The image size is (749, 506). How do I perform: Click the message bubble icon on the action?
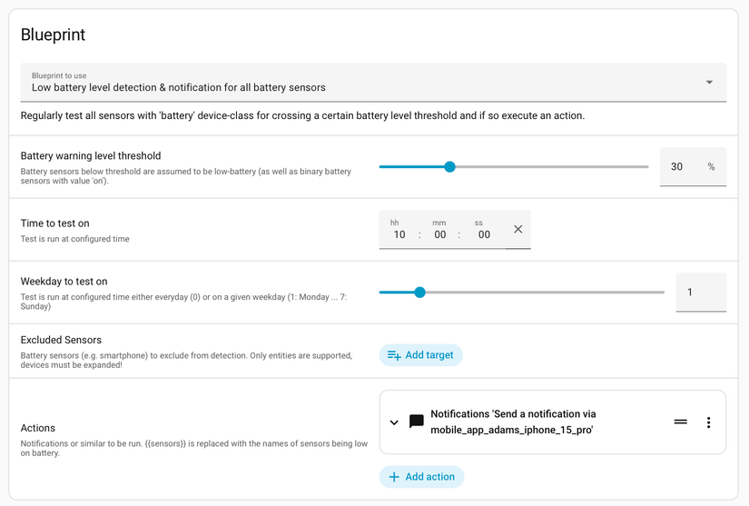tap(417, 422)
